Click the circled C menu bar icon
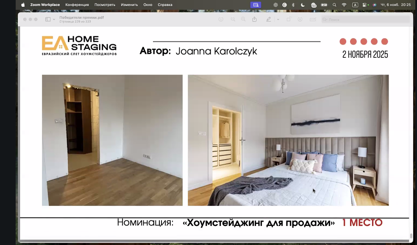The width and height of the screenshot is (417, 245). 284,5
